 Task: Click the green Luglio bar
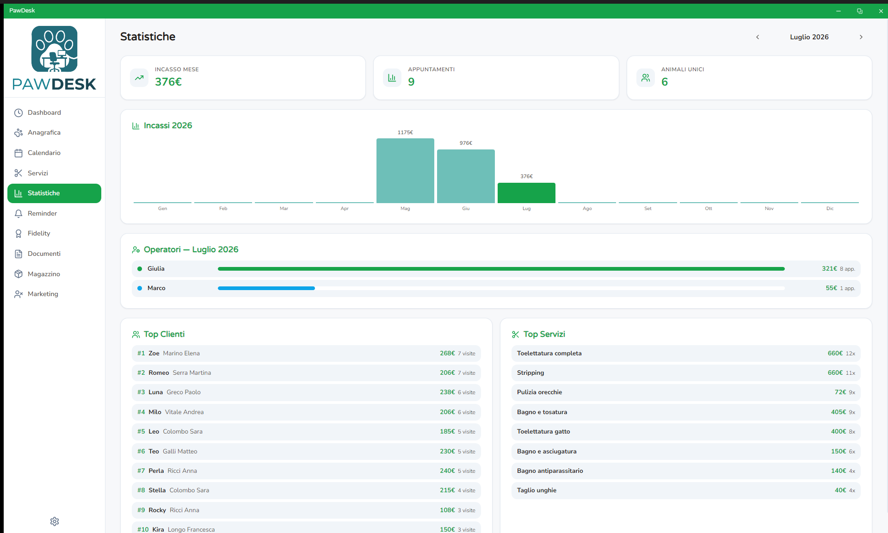(526, 193)
